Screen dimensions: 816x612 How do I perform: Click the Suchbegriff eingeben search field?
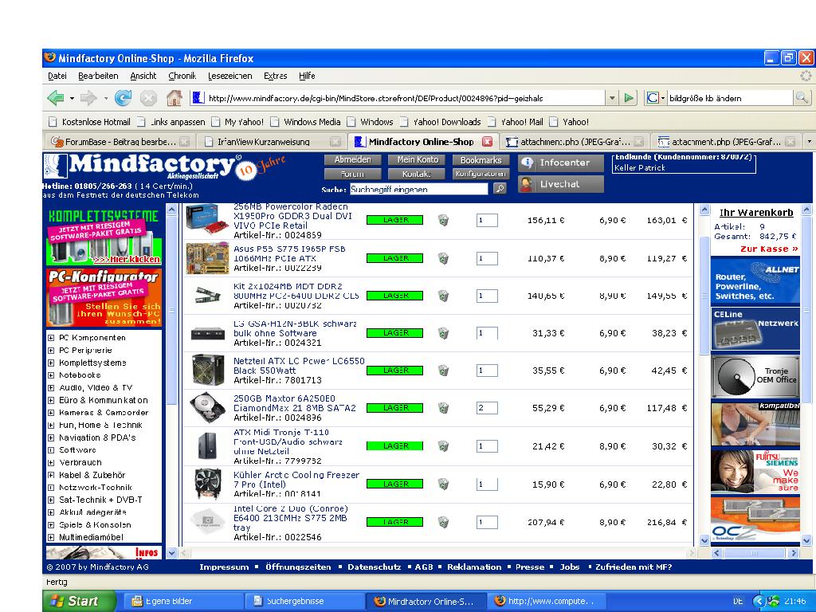coord(419,189)
